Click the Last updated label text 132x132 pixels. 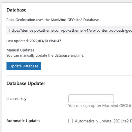(17, 41)
